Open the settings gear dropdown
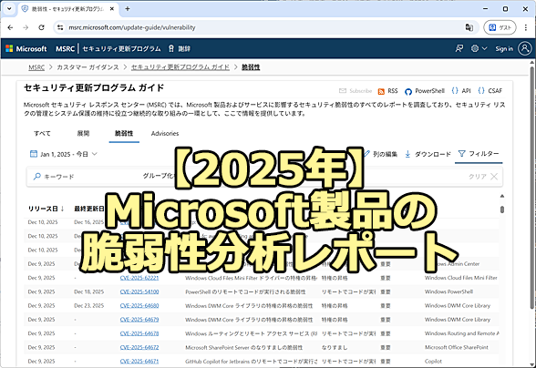Viewport: 536px width, 368px height. tap(479, 48)
